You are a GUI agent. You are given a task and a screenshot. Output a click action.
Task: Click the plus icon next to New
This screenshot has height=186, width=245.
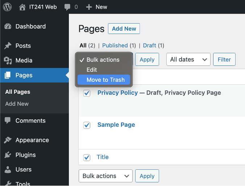pos(89,7)
